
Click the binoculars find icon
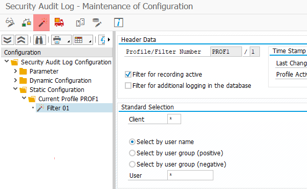[39, 40]
